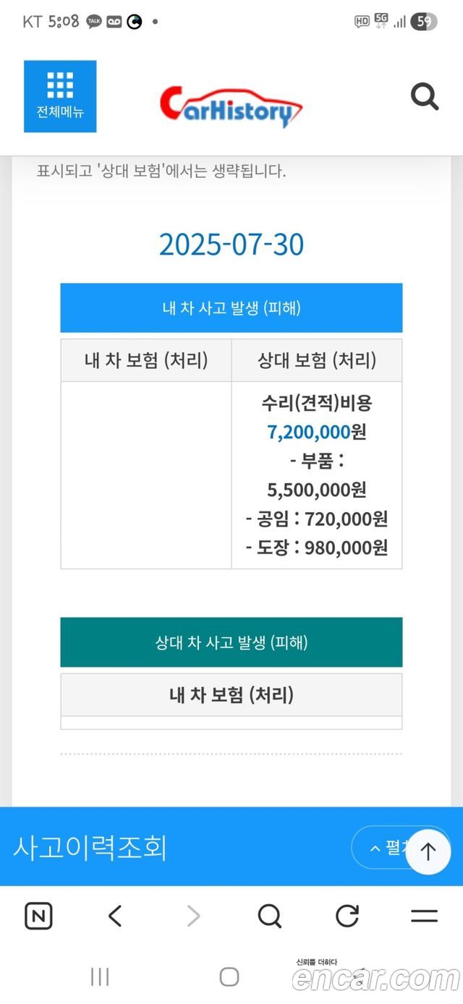Tap the 상대 보험 (처리) column header
The image size is (463, 1004).
pos(317,360)
